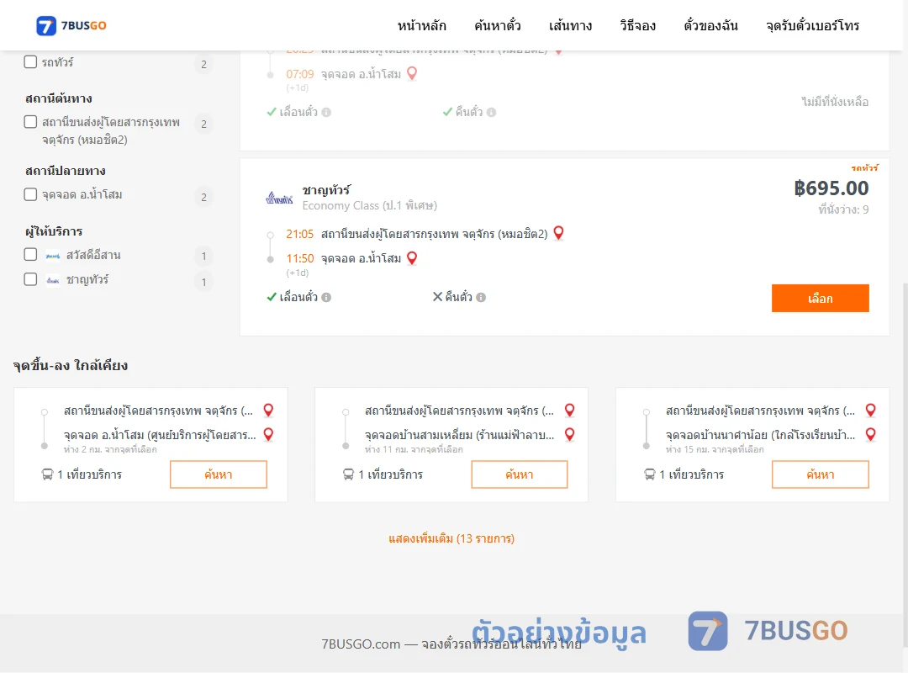This screenshot has width=908, height=673.
Task: Open destination pin for ศูนย์บริการผู้โดยสาร stop
Action: tap(268, 434)
